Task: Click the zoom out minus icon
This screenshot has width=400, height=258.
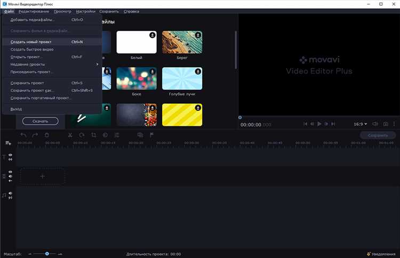Action: (x=30, y=254)
